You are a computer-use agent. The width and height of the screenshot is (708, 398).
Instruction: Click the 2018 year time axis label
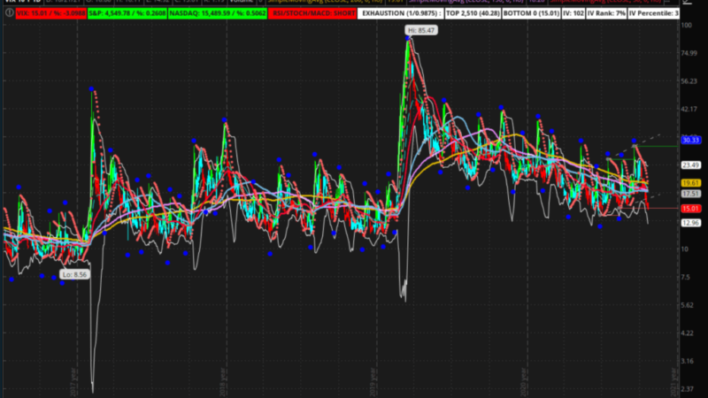point(223,382)
